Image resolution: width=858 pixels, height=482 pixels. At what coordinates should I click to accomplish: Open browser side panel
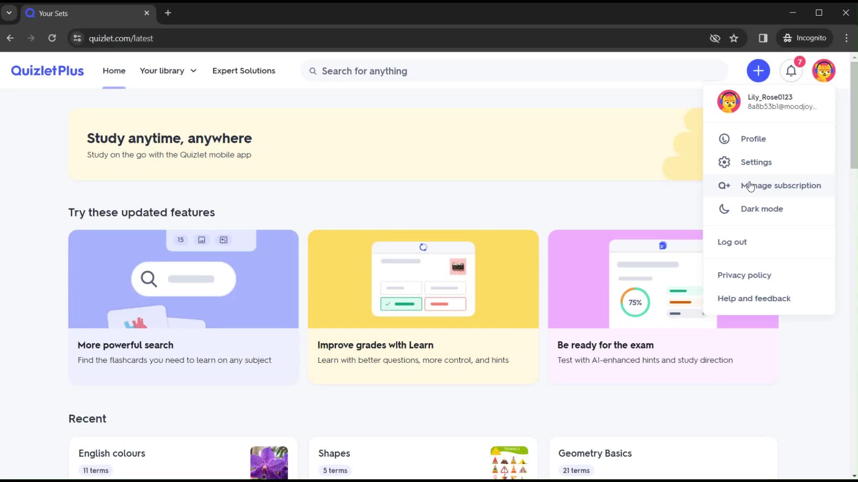(x=763, y=38)
